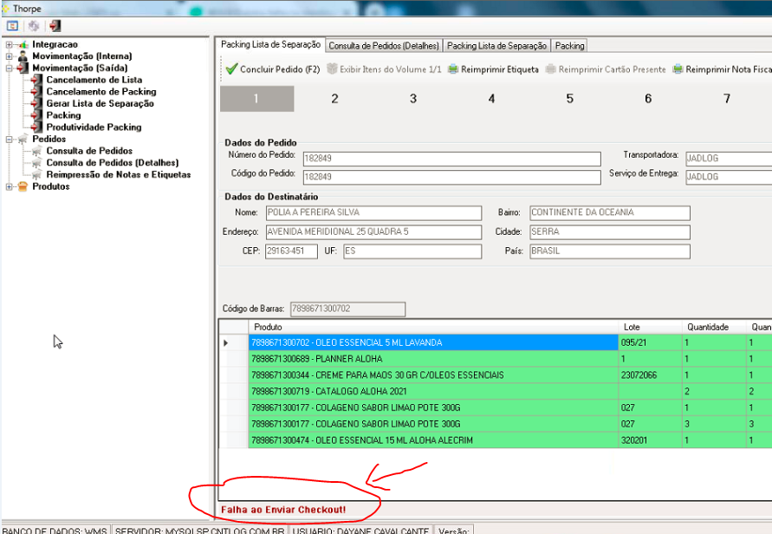Select volume number 1 box
The width and height of the screenshot is (772, 534).
[257, 99]
